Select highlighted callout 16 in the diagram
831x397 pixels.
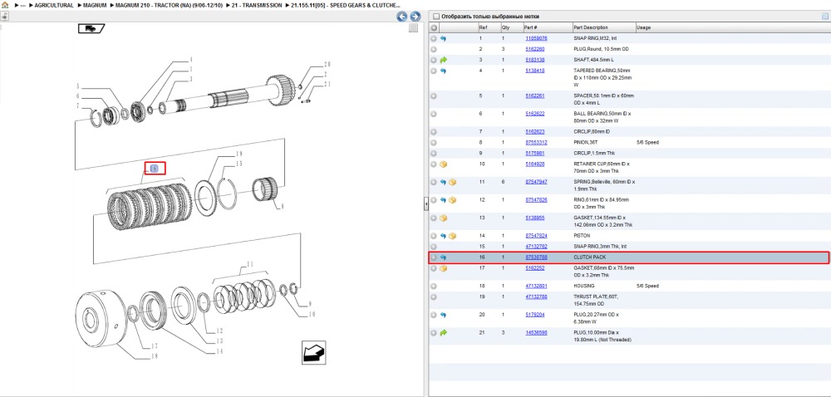155,169
